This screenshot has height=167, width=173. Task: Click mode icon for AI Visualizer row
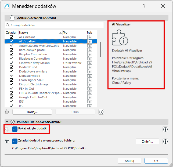(x=90, y=41)
